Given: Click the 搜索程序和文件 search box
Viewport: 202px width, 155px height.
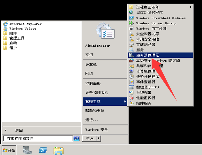Looking at the screenshot, I should point(38,138).
